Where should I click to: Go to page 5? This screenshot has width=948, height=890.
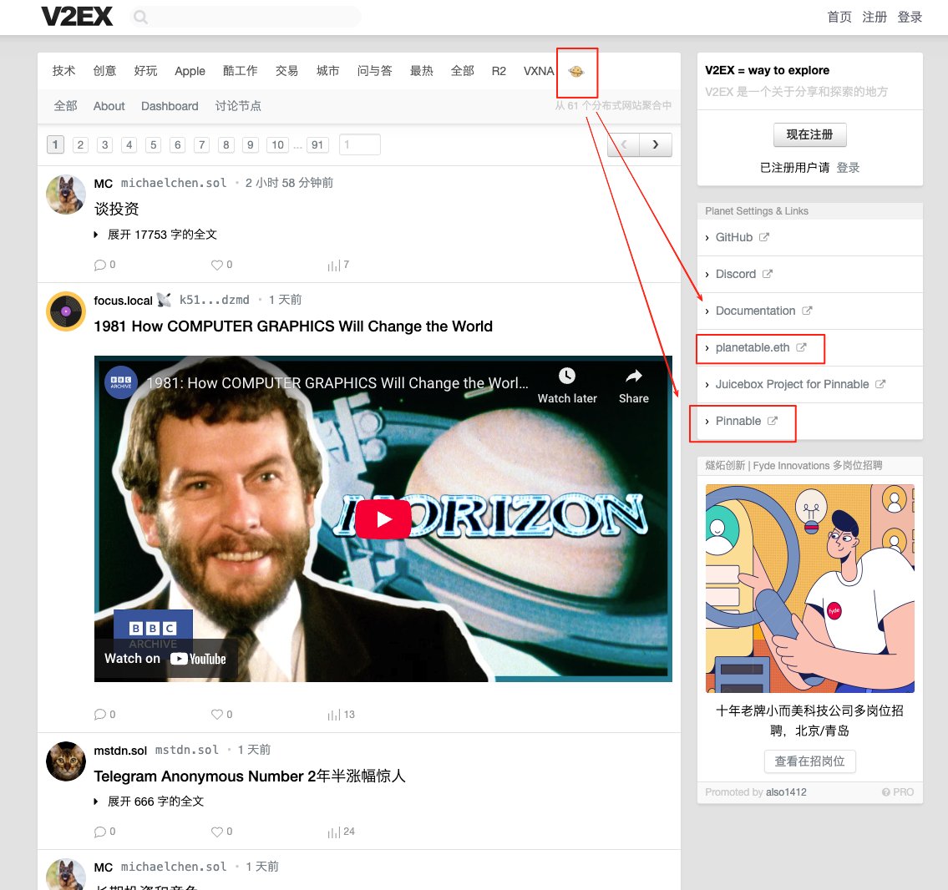pyautogui.click(x=153, y=144)
